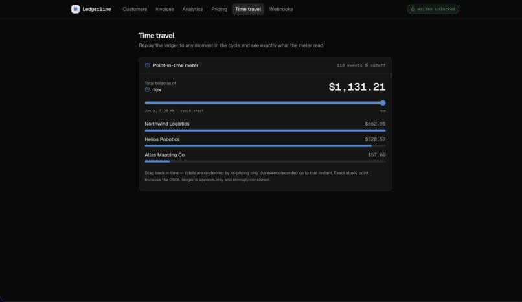Click the clock icon next to now
The height and width of the screenshot is (302, 522).
147,89
